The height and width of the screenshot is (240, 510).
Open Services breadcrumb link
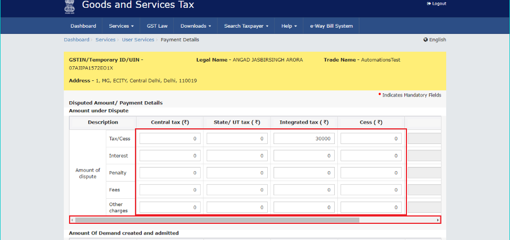point(105,40)
